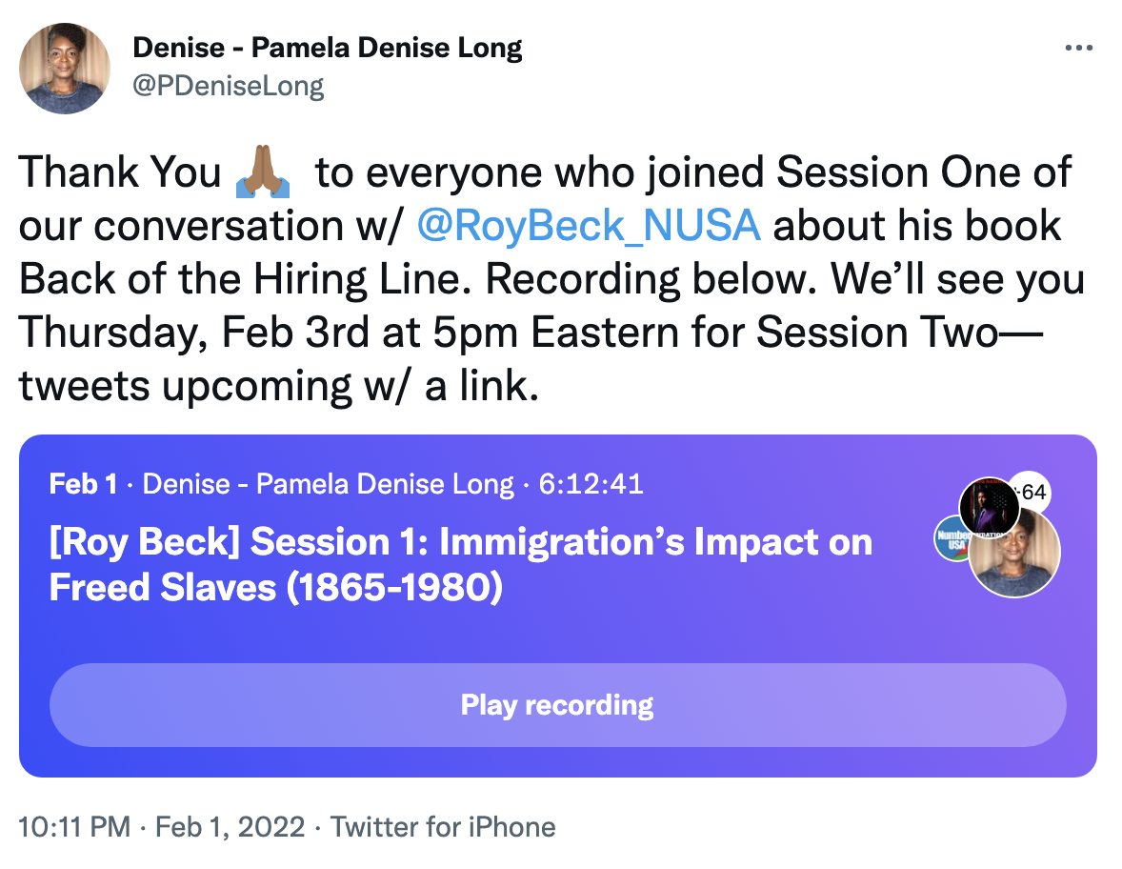Click the host's large avatar in the Space card
The width and height of the screenshot is (1122, 869).
pyautogui.click(x=1013, y=551)
